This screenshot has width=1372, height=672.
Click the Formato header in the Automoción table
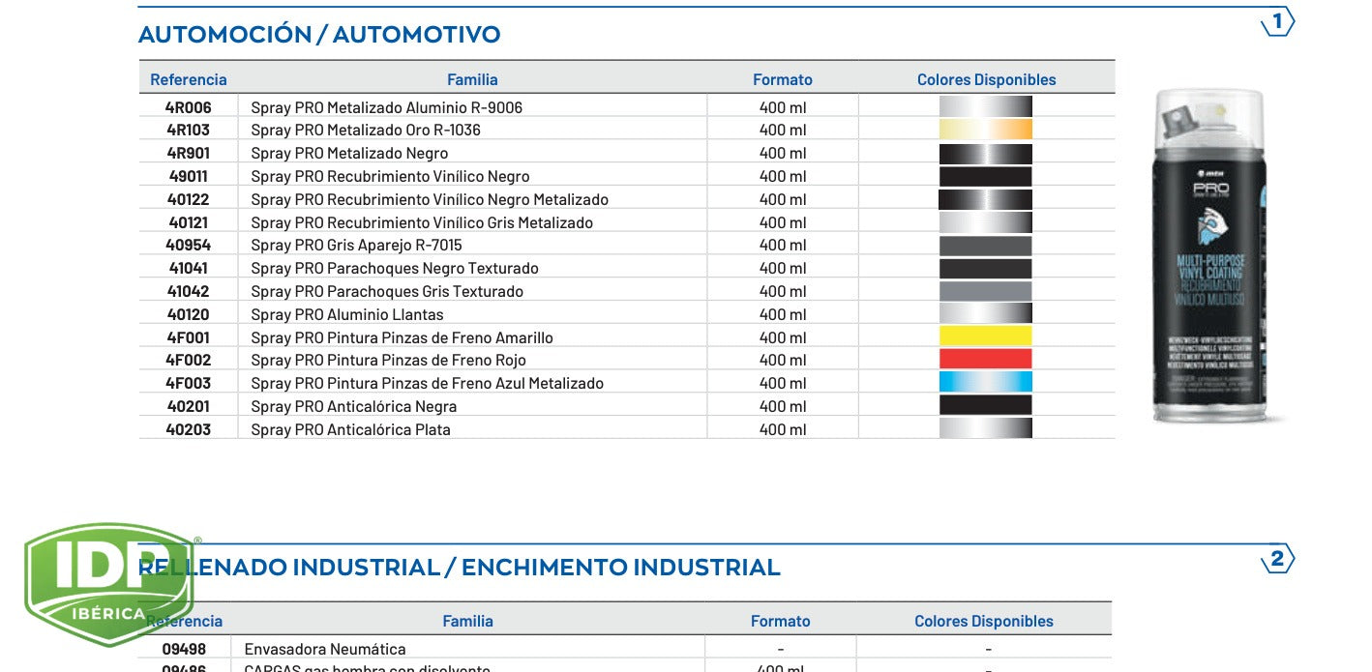(783, 79)
